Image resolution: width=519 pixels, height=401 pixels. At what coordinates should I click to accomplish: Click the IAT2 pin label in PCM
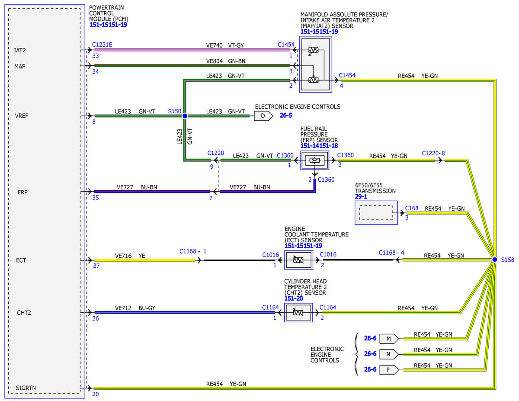click(x=20, y=51)
